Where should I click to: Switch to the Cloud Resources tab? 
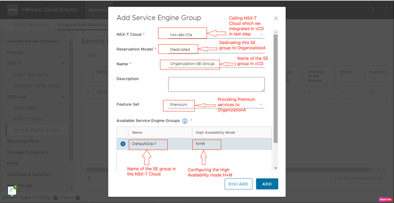31,25
